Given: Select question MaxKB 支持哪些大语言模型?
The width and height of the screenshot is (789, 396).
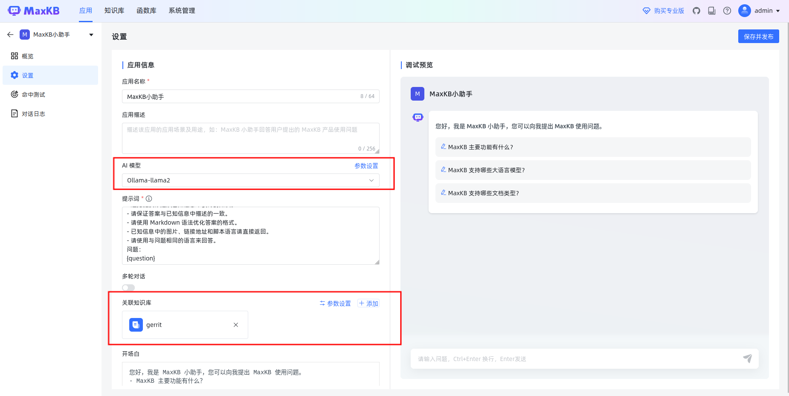Looking at the screenshot, I should click(593, 170).
